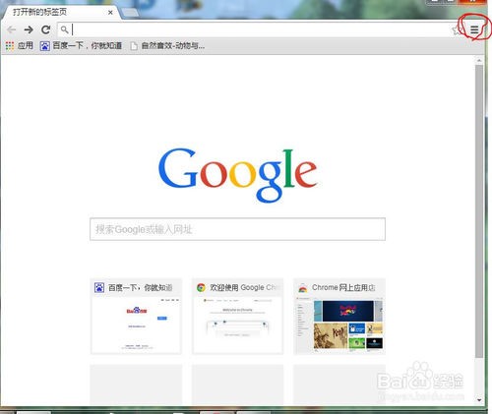This screenshot has height=414, width=492.
Task: Click the scrollbar down arrow
Action: coord(479,400)
